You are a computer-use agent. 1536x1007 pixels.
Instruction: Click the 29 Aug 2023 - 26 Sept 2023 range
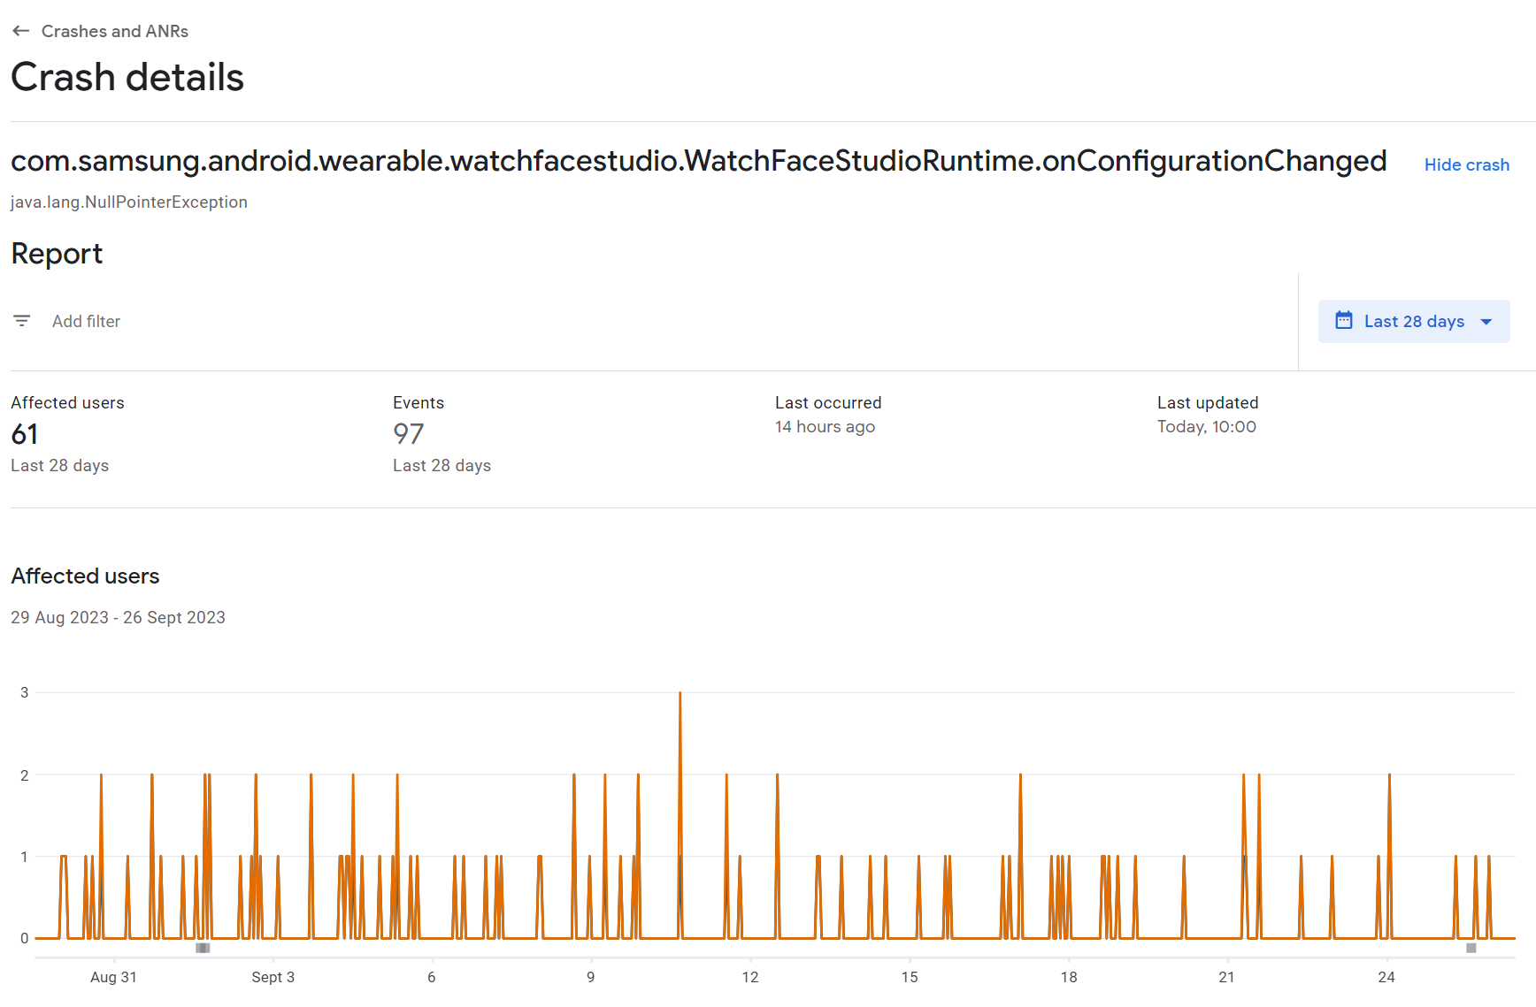point(118,617)
